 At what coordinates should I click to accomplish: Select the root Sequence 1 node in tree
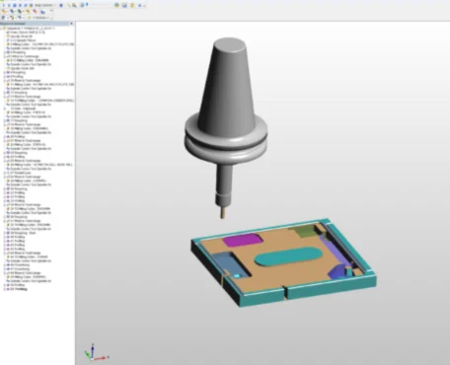click(x=30, y=29)
